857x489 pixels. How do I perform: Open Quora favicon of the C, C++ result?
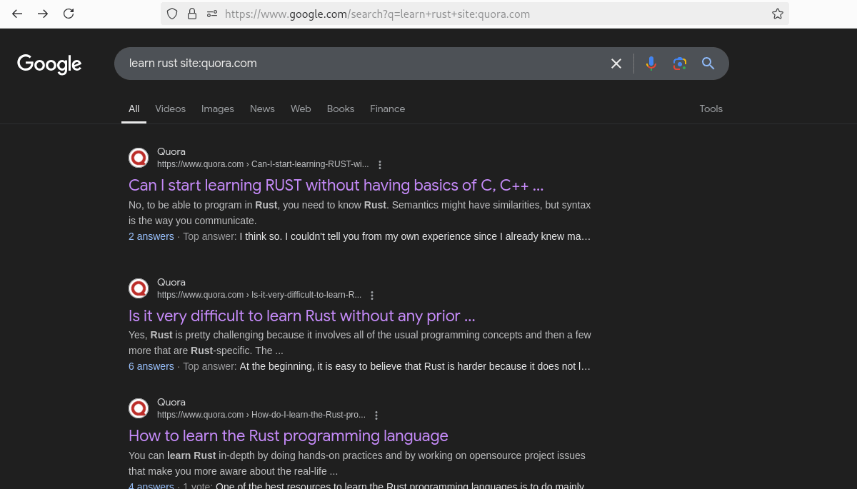point(139,158)
